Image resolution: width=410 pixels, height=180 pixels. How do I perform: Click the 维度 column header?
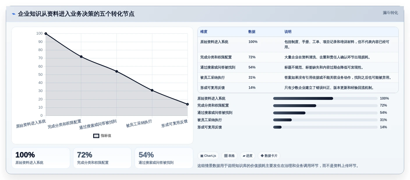(x=204, y=32)
